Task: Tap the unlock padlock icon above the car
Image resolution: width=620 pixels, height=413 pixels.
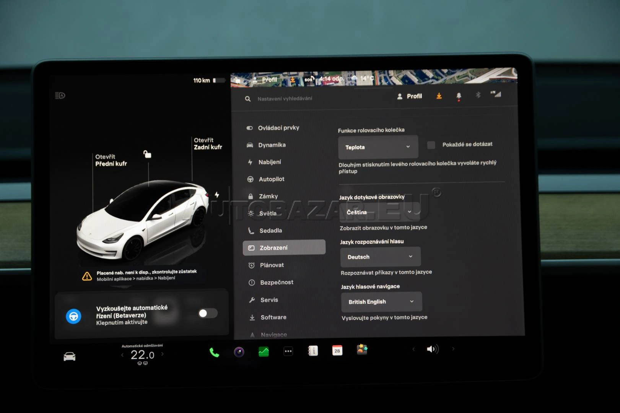Action: 147,154
